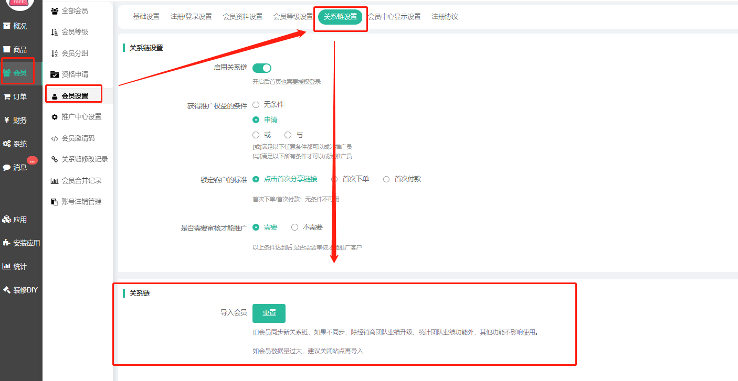Click the link icon beside 关系链修改记录
Screen dimensions: 738x381
55,159
